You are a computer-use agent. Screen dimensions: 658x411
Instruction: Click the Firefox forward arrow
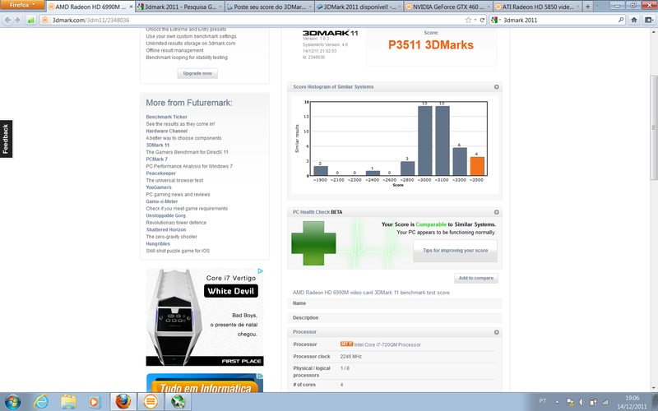pyautogui.click(x=17, y=20)
